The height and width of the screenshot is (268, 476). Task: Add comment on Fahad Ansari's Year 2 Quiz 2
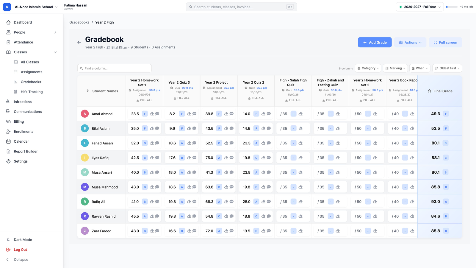click(x=269, y=143)
